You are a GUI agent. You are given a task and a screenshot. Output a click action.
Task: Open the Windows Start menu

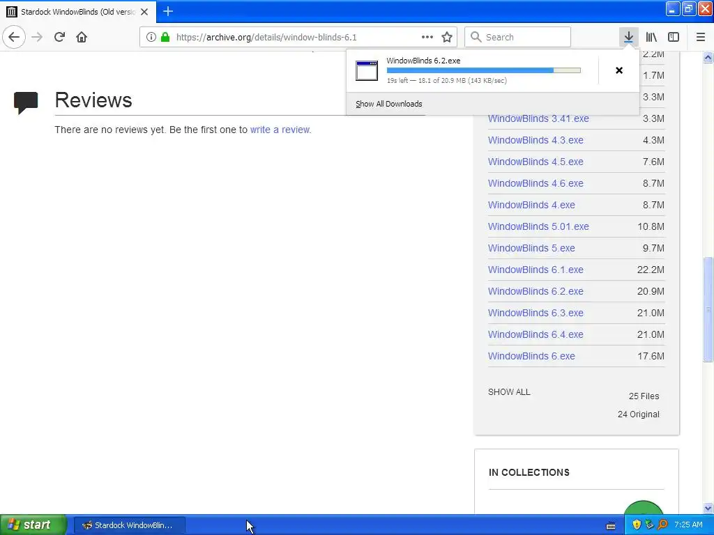[33, 525]
